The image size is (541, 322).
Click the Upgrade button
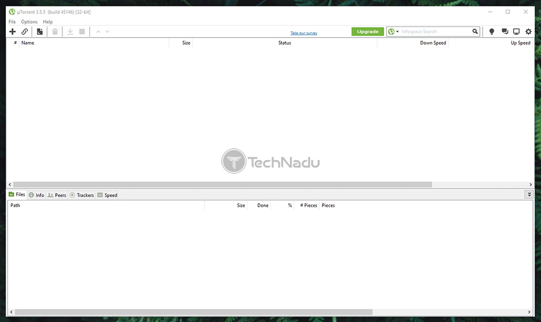tap(367, 31)
